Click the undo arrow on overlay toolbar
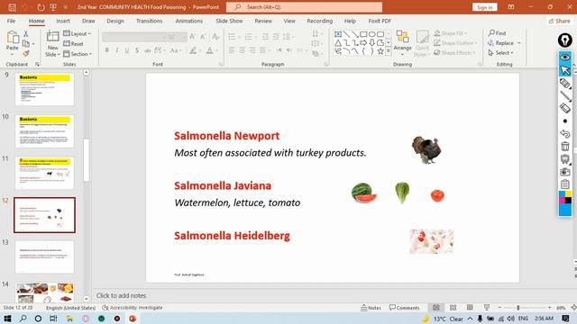This screenshot has width=577, height=324. (565, 134)
